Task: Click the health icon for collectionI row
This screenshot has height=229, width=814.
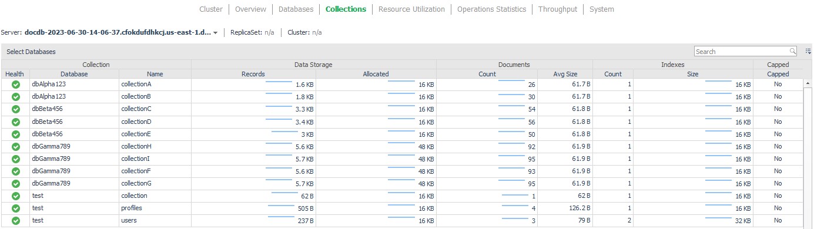Action: (16, 159)
